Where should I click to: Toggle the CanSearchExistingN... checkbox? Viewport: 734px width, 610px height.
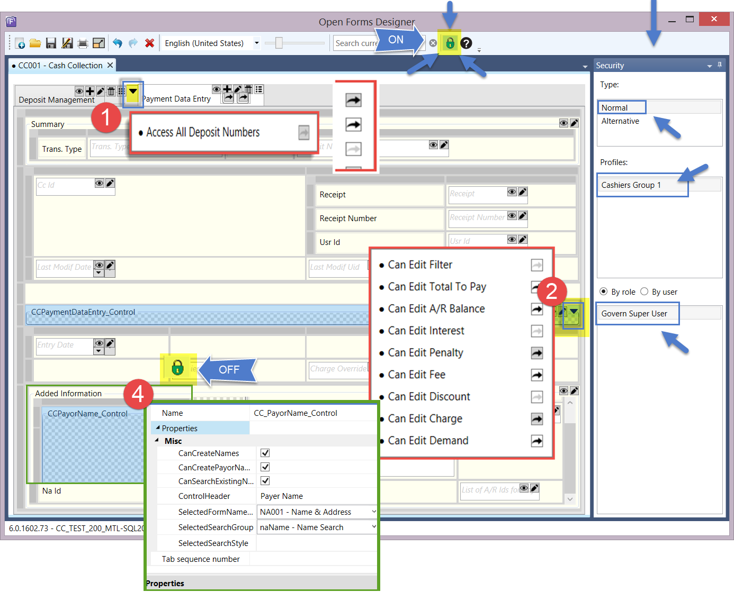click(x=265, y=480)
